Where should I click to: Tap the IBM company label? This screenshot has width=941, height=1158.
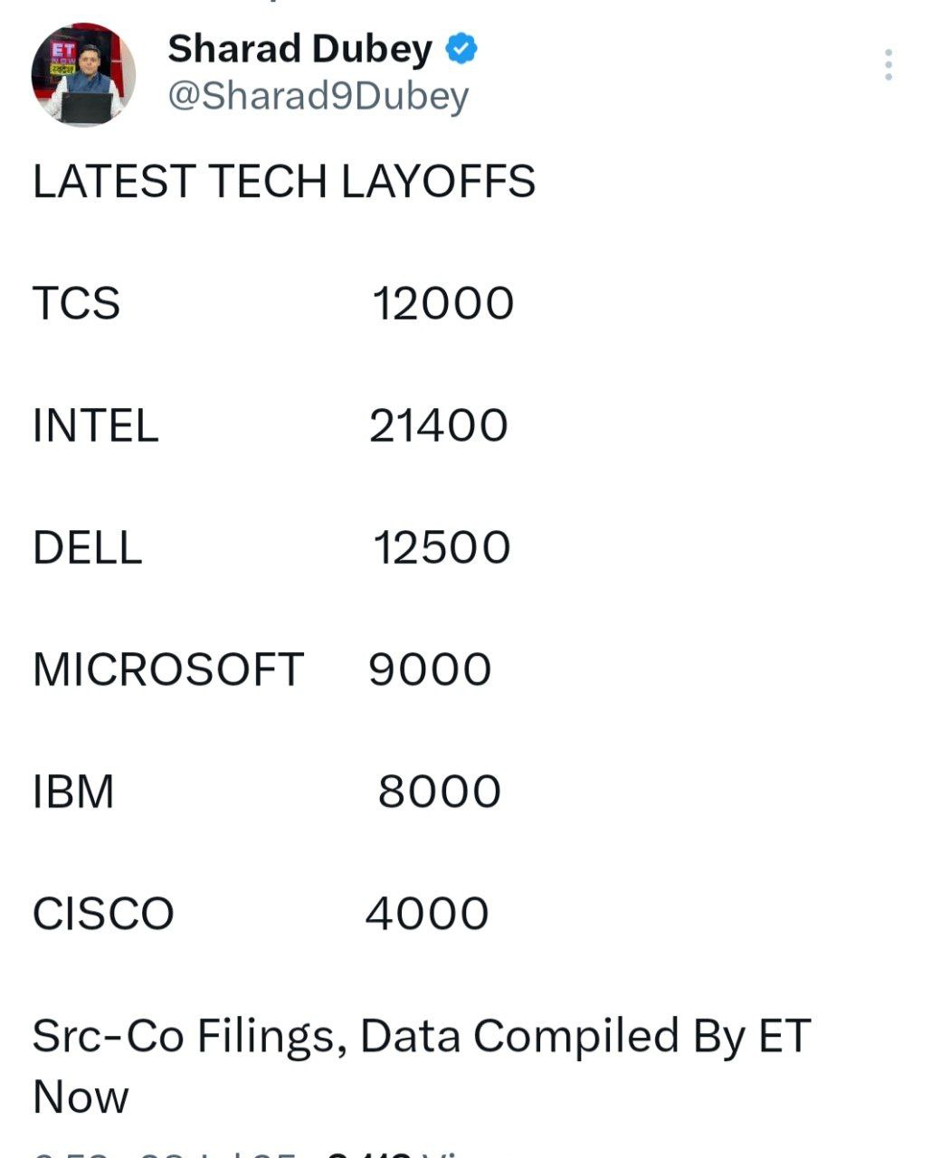(x=73, y=792)
